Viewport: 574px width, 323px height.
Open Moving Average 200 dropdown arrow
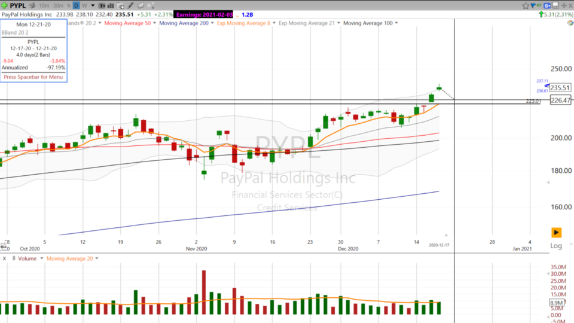pyautogui.click(x=212, y=23)
